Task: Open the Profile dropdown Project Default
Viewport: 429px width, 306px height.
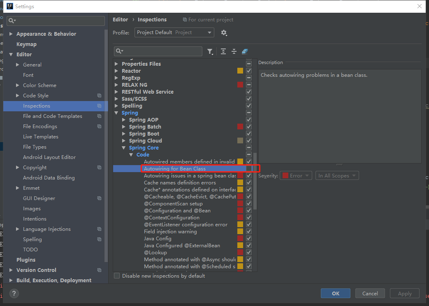Action: [174, 32]
